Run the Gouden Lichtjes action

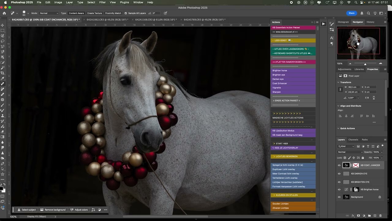293,204
